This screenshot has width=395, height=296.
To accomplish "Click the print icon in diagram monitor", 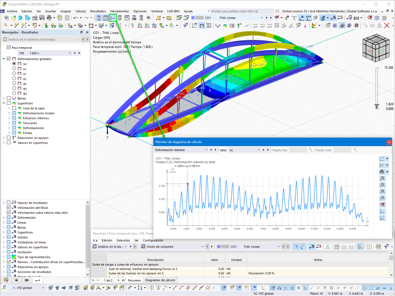I will point(382,172).
